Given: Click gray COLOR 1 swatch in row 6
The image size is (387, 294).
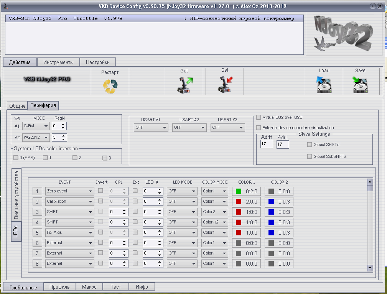Looking at the screenshot, I should pos(239,243).
